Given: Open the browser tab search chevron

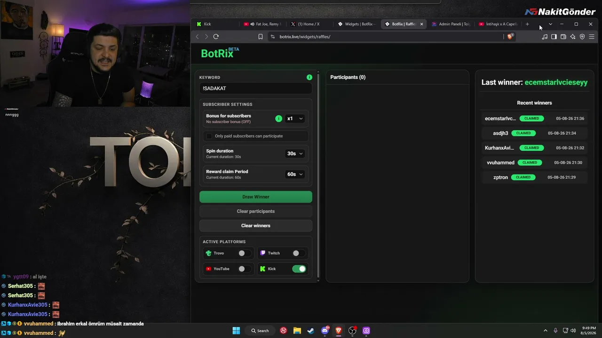Looking at the screenshot, I should 550,24.
